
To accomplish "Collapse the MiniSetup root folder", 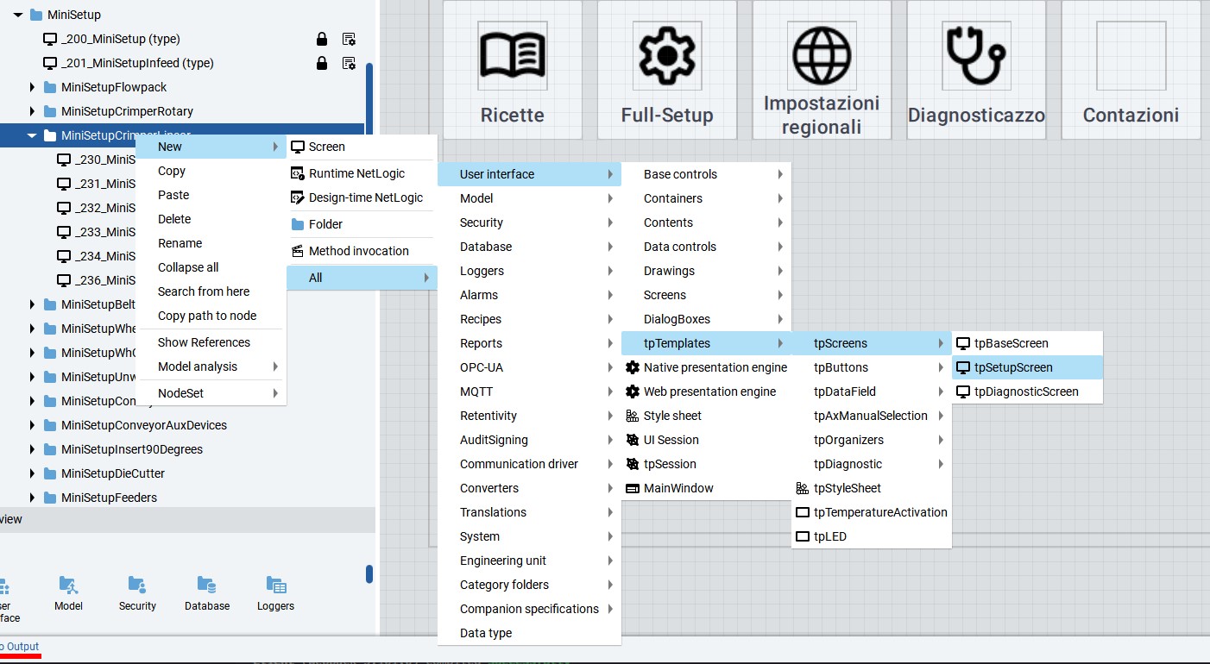I will coord(18,15).
